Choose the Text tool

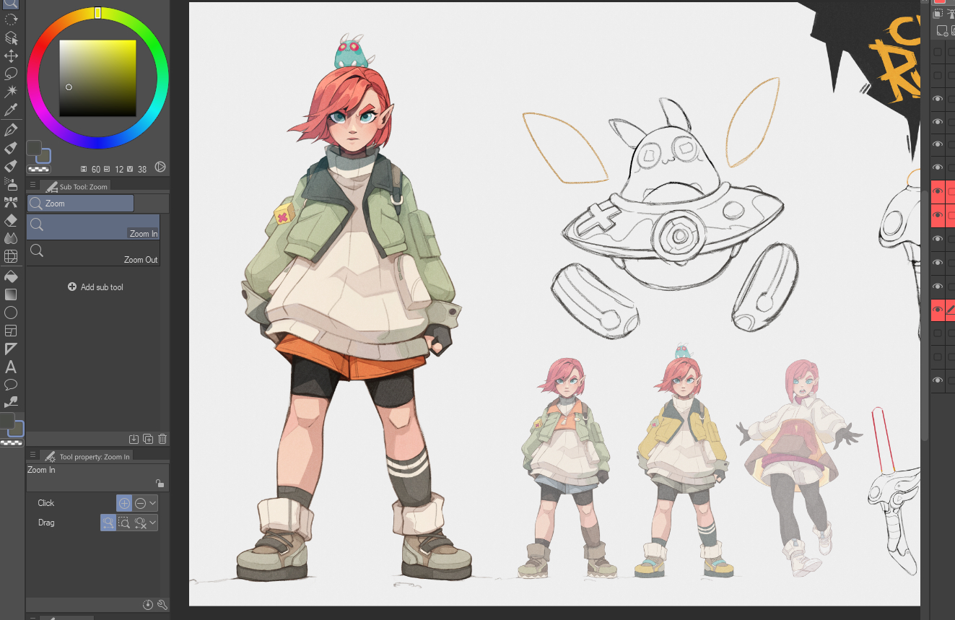pos(11,367)
